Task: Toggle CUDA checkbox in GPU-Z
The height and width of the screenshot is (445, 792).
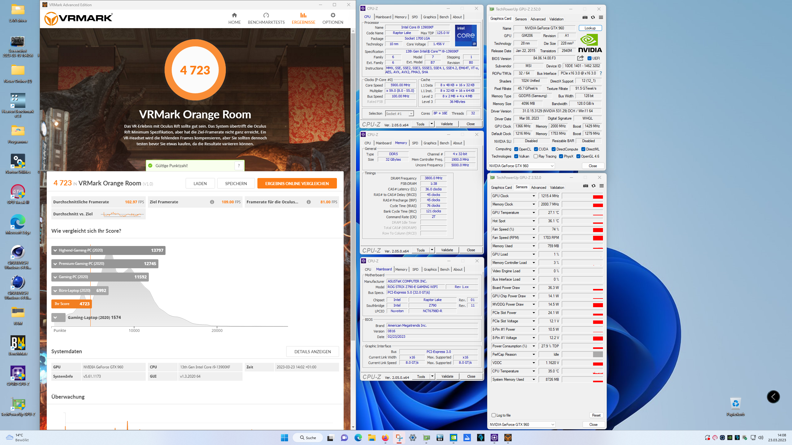Action: 536,149
